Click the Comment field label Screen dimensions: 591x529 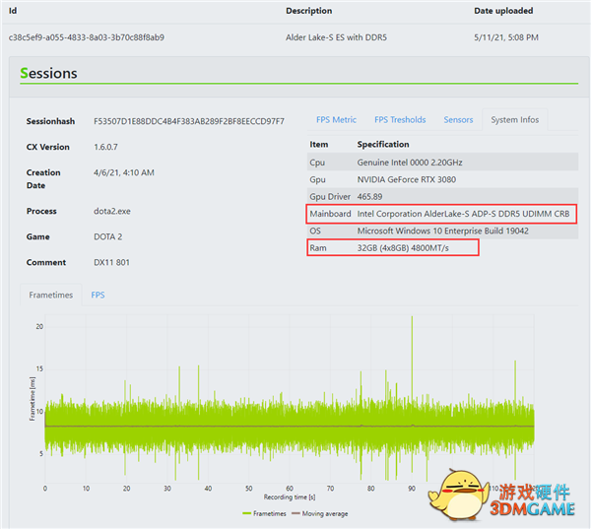46,262
